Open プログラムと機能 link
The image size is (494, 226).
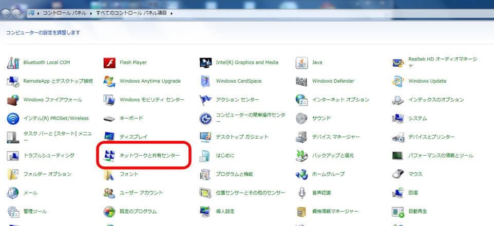coord(234,174)
